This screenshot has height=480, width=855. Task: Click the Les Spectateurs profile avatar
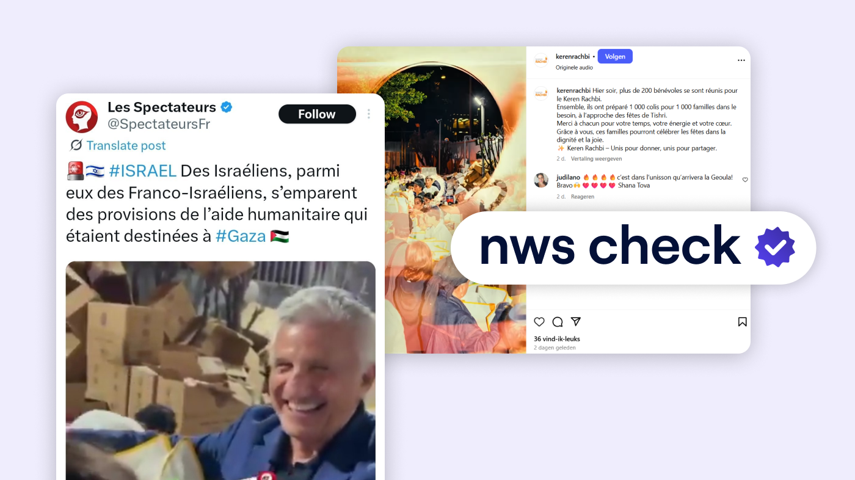pos(82,117)
